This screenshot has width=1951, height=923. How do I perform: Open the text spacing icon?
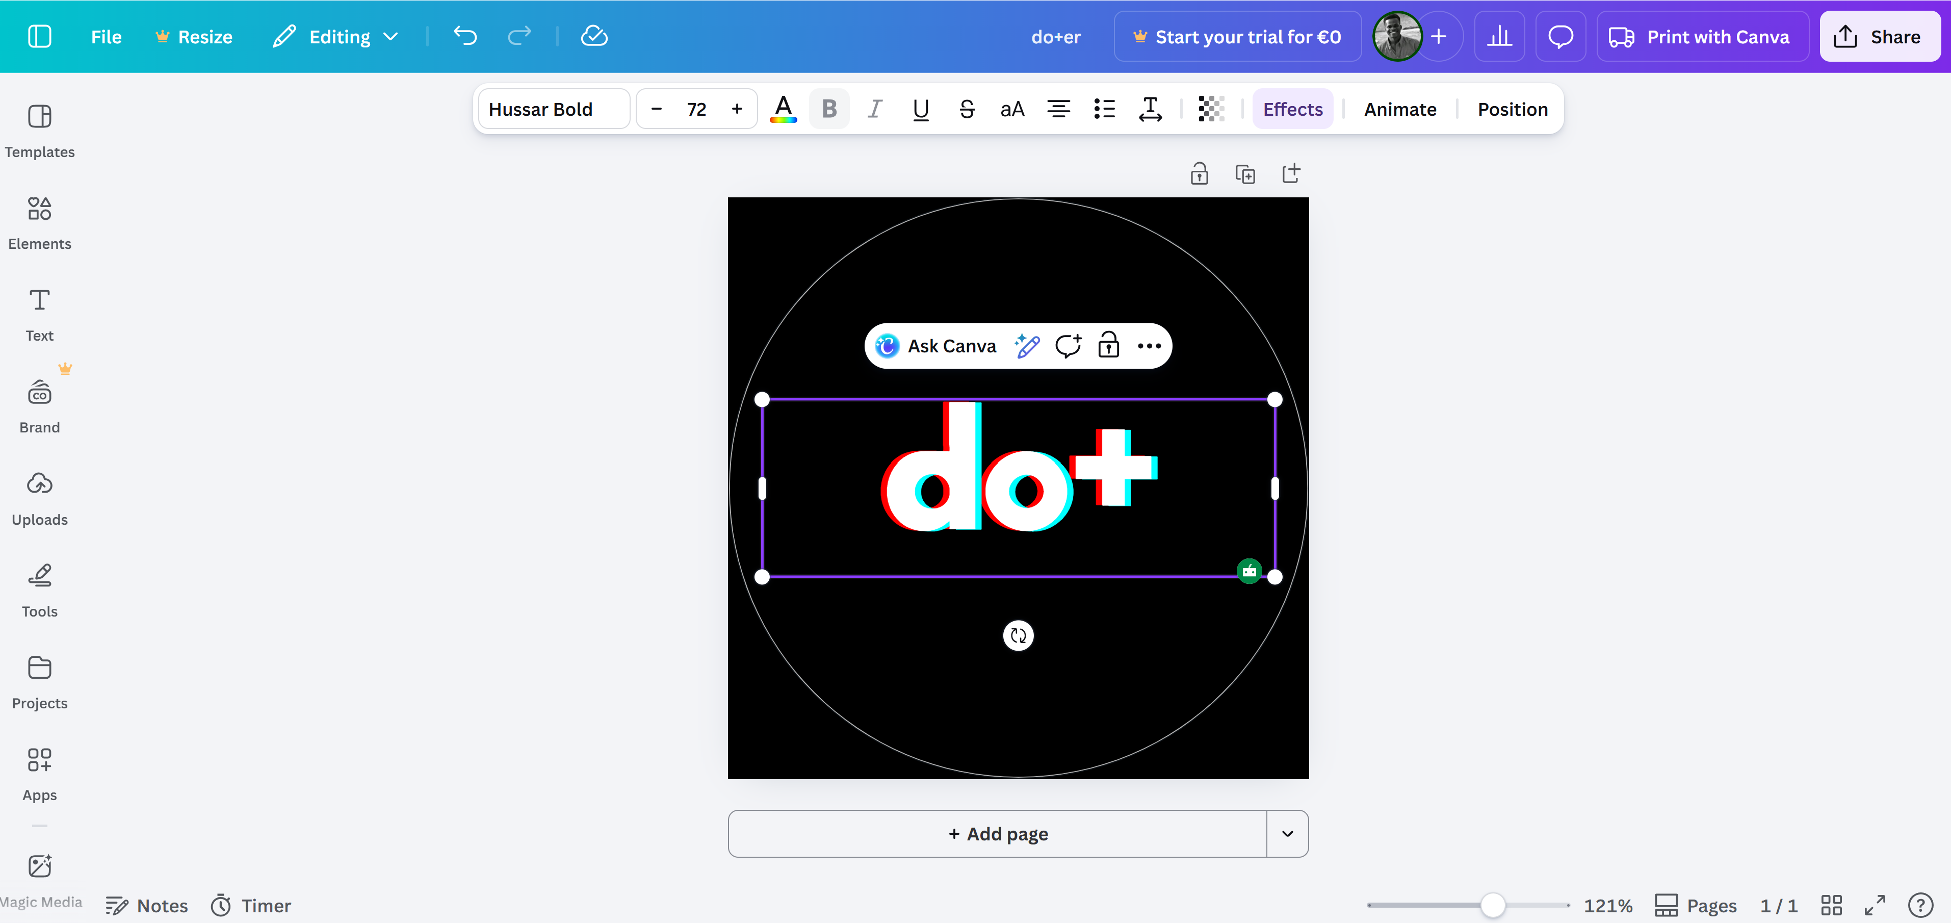[x=1151, y=109]
